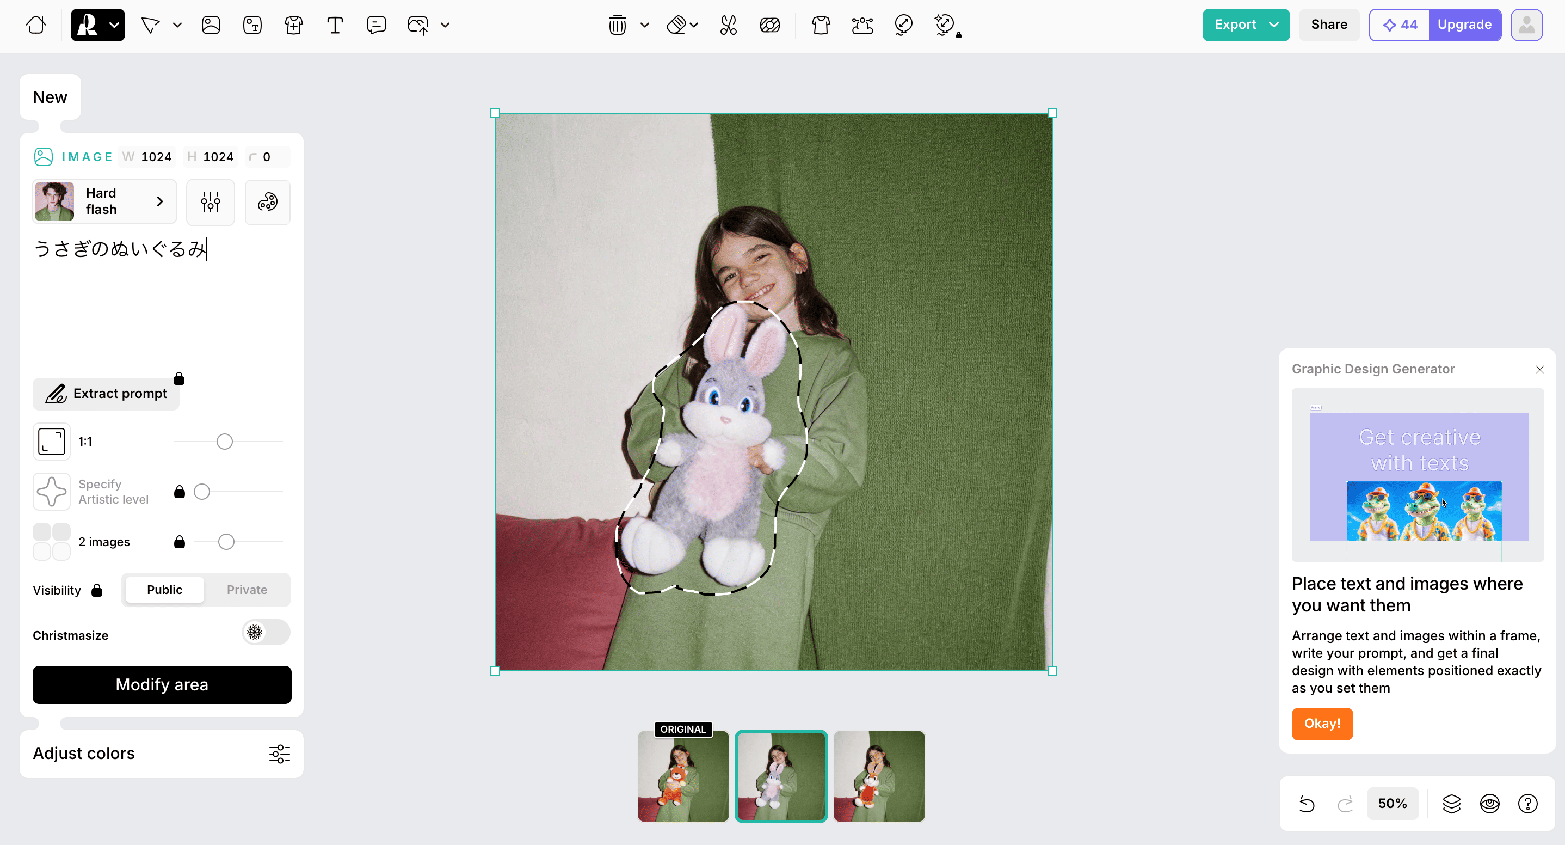This screenshot has width=1565, height=845.
Task: Edit the height field showing 1024
Action: click(210, 157)
